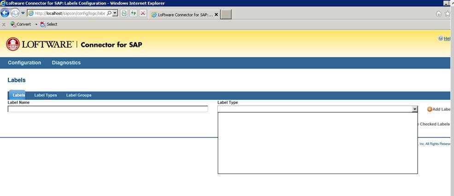Close the Convert toolbar with the X
The width and height of the screenshot is (454, 196).
(4, 24)
